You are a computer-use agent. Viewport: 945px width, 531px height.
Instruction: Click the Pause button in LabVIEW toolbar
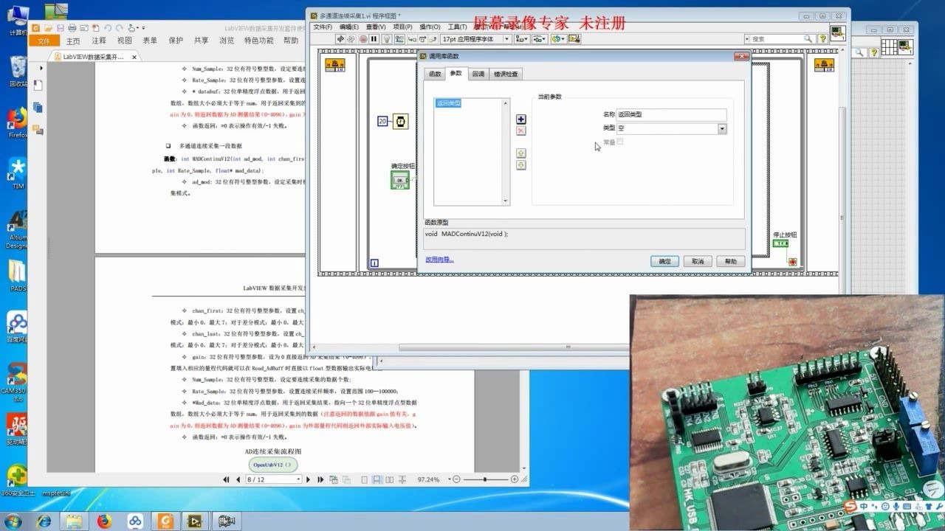tap(374, 38)
